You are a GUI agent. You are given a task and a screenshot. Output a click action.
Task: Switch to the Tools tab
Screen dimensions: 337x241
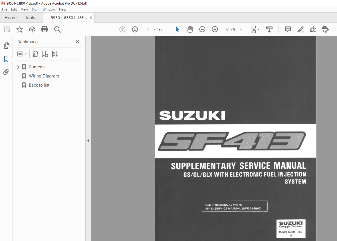pos(30,18)
